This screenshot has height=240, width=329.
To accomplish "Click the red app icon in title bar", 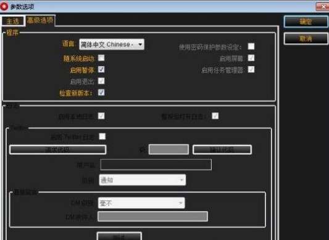I will tap(4, 7).
